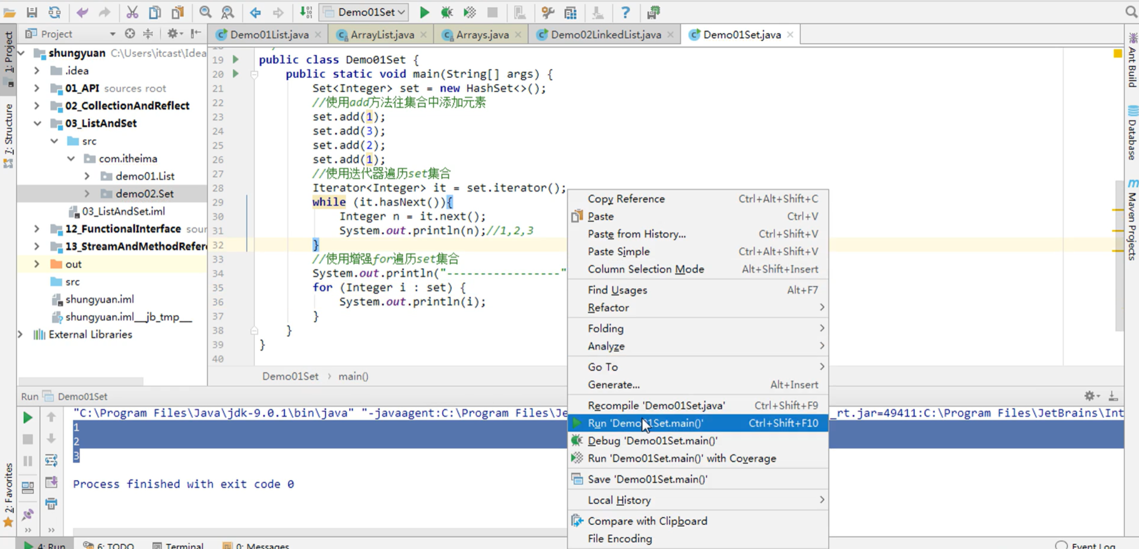
Task: Click the print icon in Run panel
Action: (x=51, y=503)
